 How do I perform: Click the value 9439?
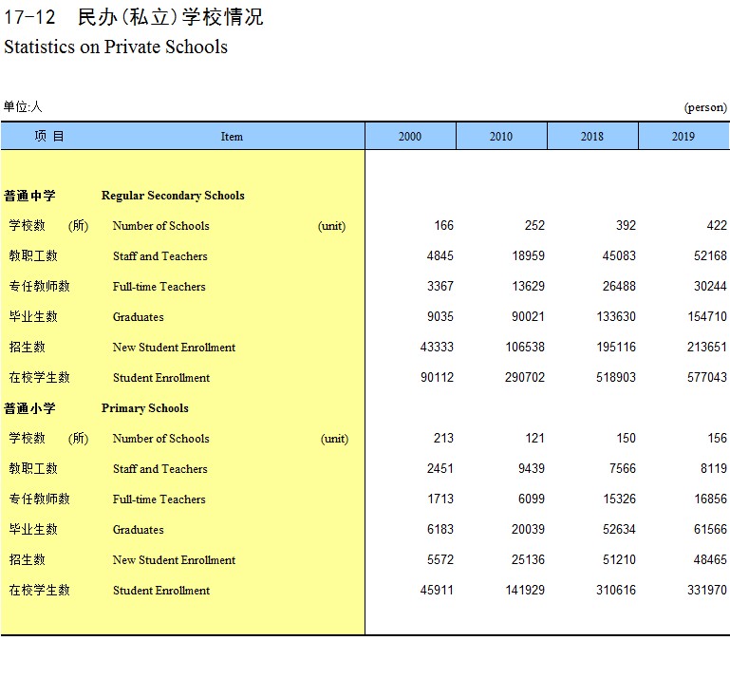click(532, 469)
